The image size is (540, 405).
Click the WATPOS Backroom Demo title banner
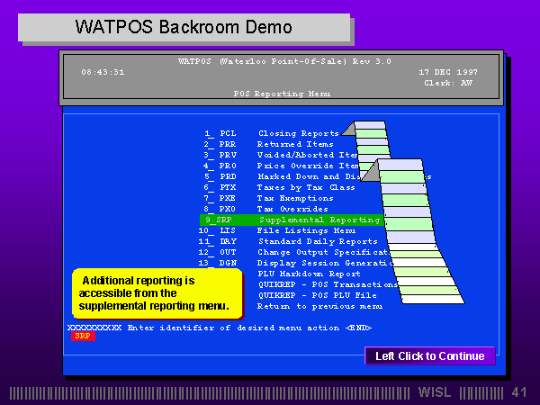click(183, 26)
